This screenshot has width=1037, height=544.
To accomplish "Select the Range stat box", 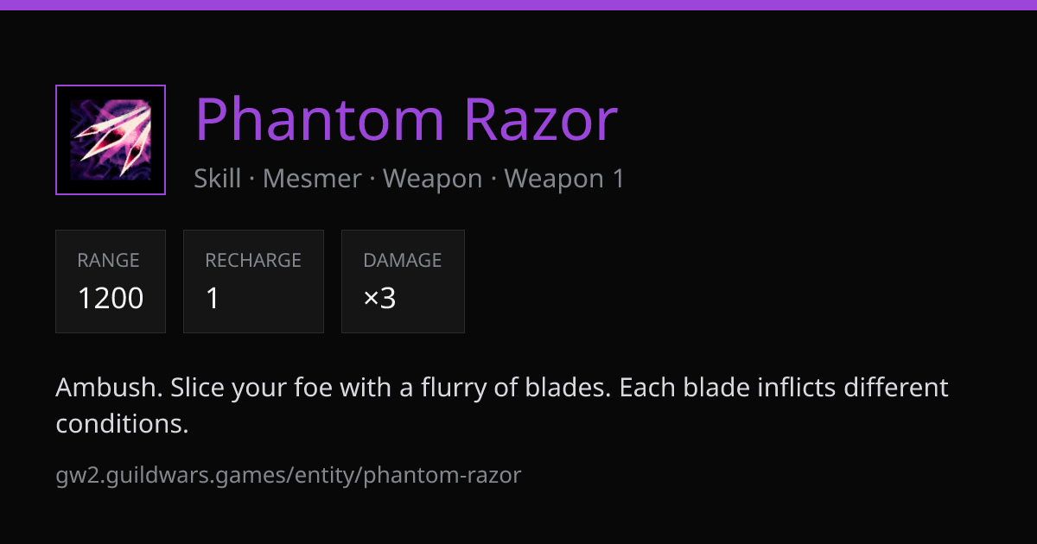I will pos(111,281).
